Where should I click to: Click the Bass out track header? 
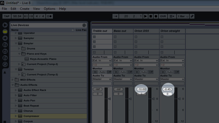(x=123, y=31)
